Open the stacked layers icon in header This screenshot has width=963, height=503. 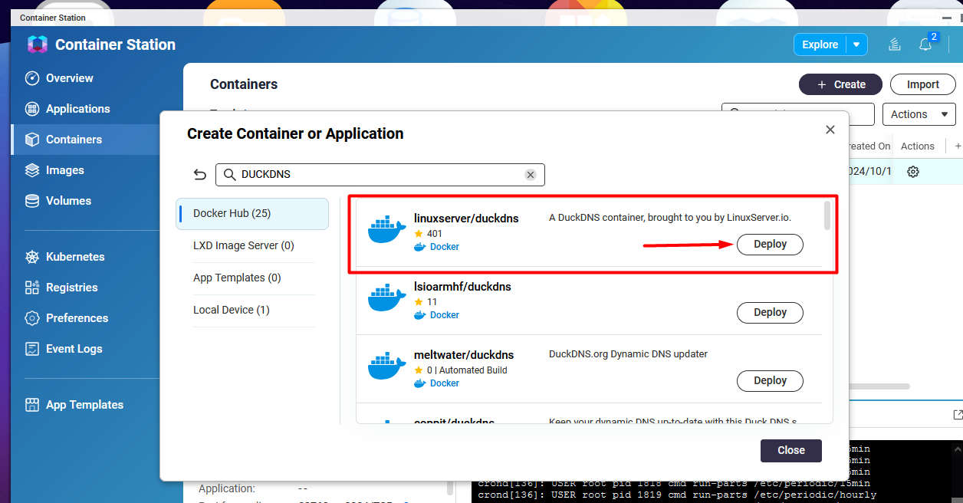pos(894,44)
